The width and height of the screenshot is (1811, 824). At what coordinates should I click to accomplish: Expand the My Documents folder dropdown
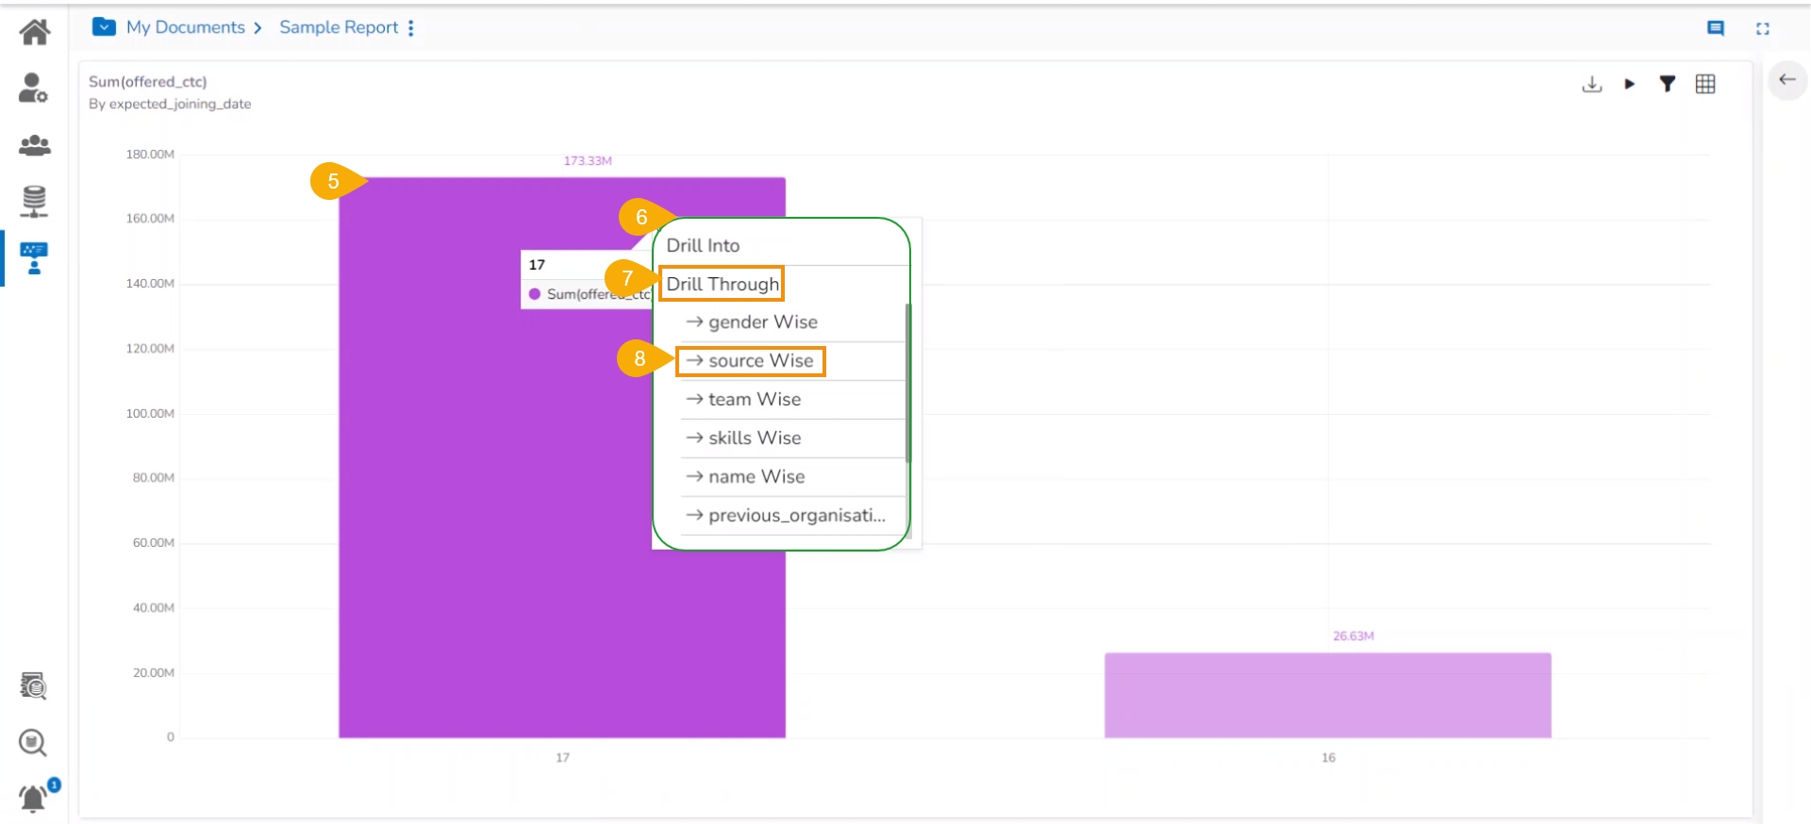pyautogui.click(x=104, y=27)
